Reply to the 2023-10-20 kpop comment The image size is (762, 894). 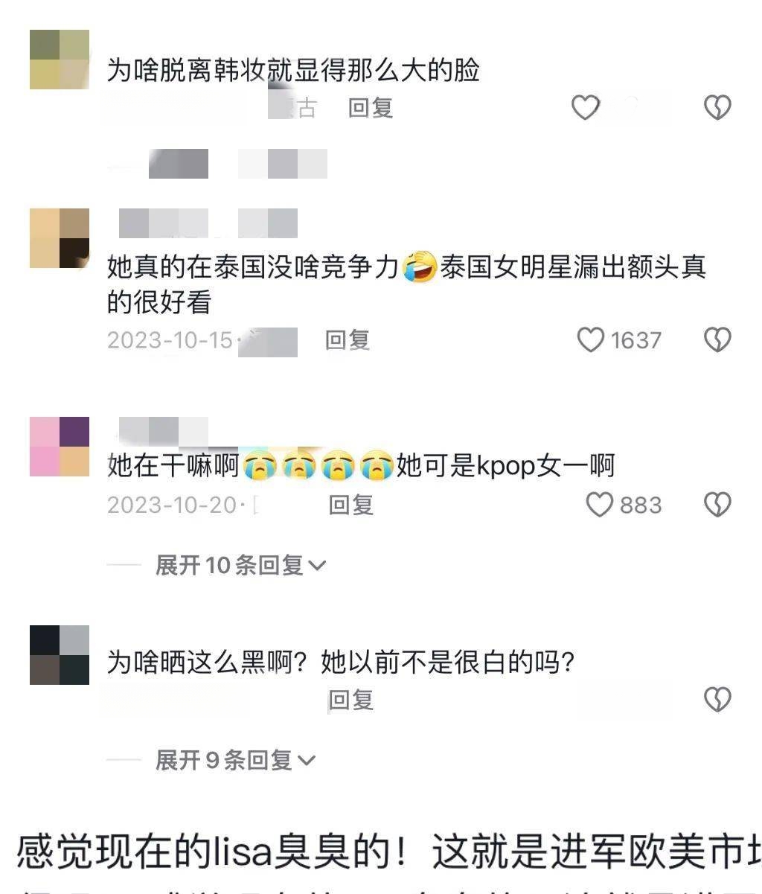click(351, 505)
